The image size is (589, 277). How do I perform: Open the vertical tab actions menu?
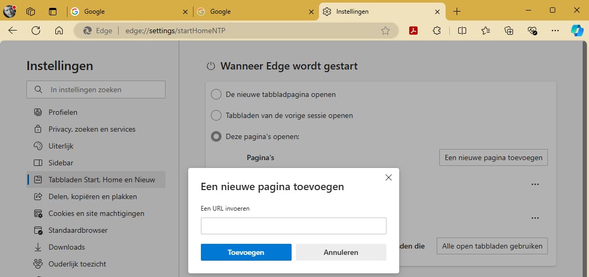(x=52, y=12)
